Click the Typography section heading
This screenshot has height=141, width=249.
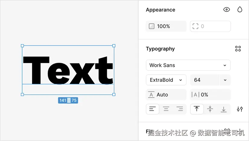160,49
